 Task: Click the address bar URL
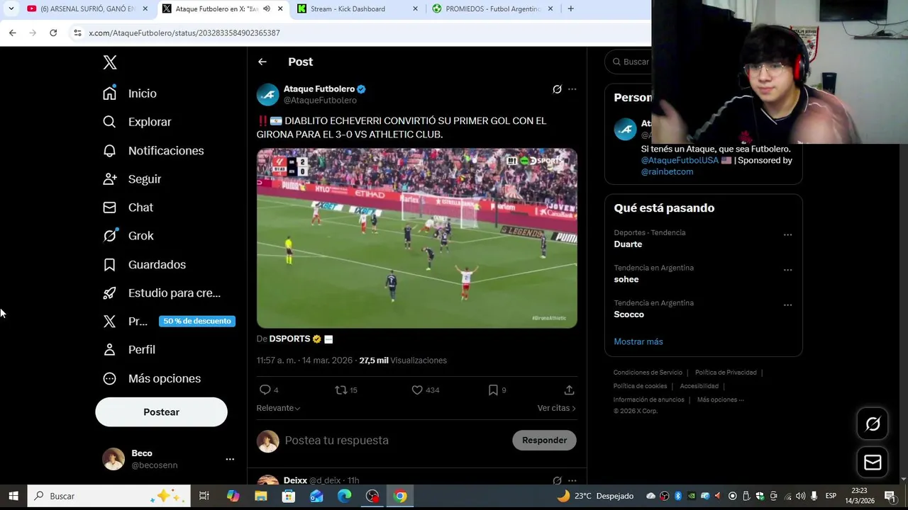coord(184,33)
